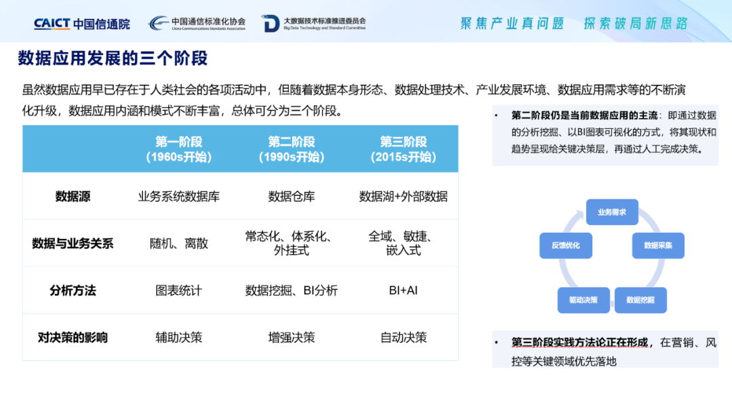The image size is (732, 405).
Task: Click the 中国通信标准化协会 logo
Action: [x=197, y=24]
